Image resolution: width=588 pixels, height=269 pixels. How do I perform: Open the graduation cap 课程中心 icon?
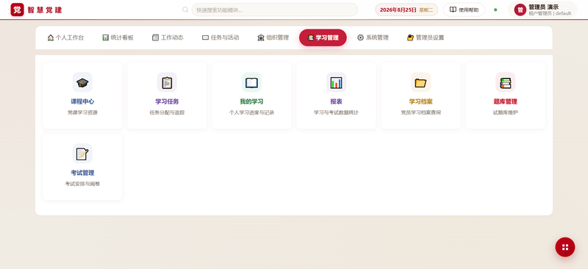[x=82, y=82]
